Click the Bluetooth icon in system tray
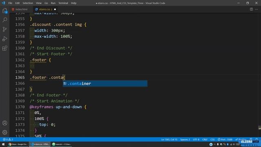 coord(228,144)
